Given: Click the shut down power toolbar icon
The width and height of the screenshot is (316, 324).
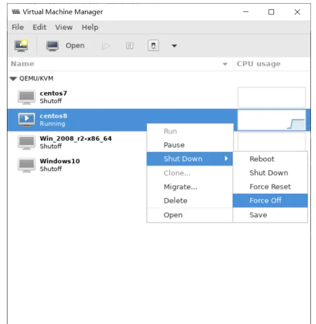Looking at the screenshot, I should tap(153, 46).
